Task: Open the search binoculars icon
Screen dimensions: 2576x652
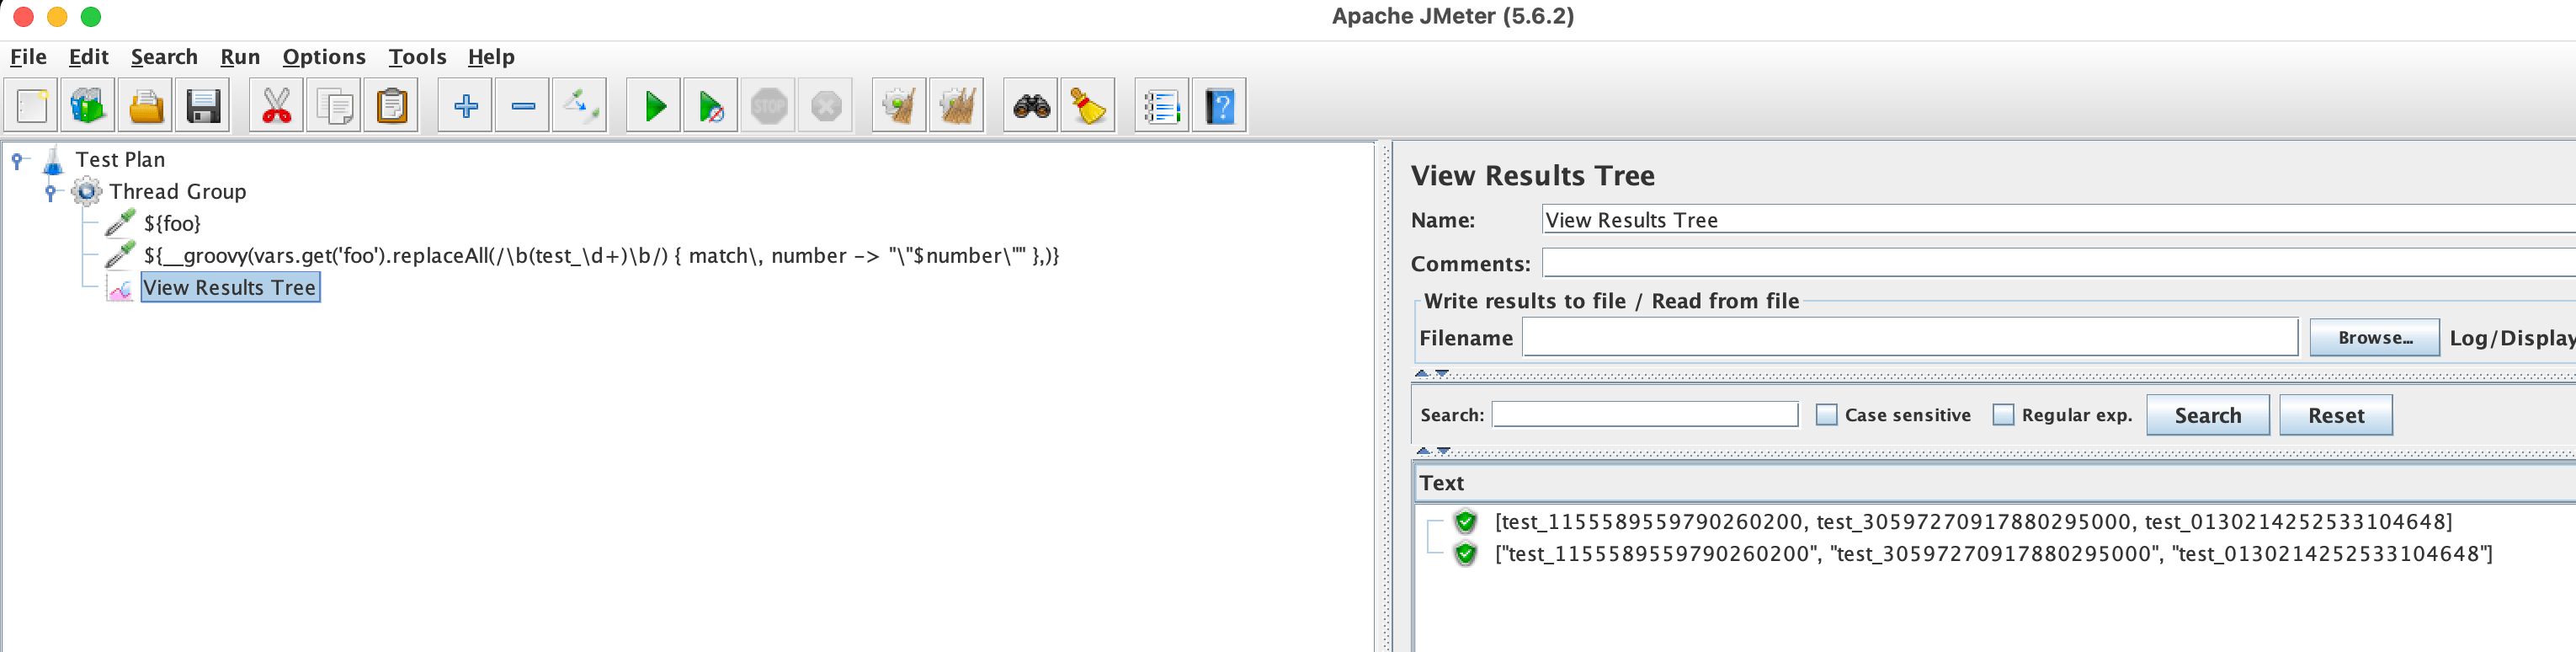Action: click(x=1031, y=106)
